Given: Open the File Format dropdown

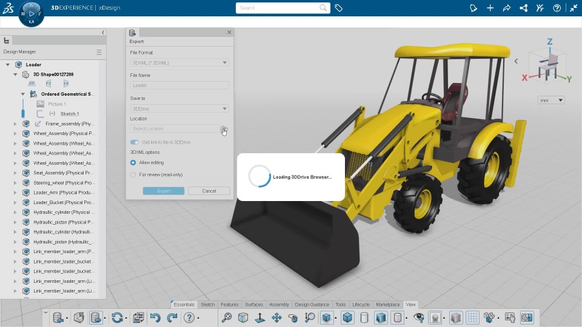Looking at the screenshot, I should point(179,62).
